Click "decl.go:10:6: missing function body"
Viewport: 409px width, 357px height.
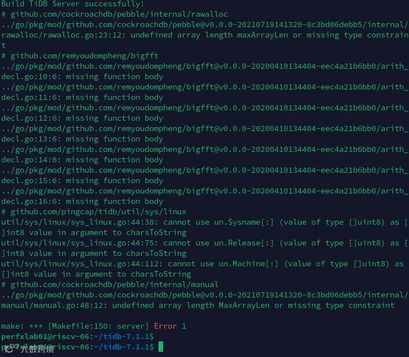[x=82, y=77]
